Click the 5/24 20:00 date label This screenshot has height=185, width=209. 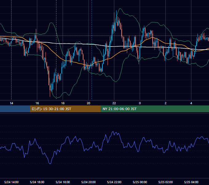[x=89, y=182]
